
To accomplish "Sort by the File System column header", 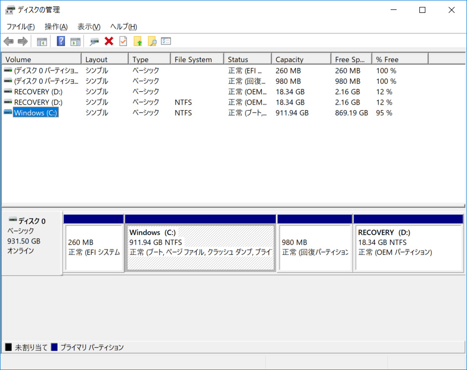I will [197, 60].
